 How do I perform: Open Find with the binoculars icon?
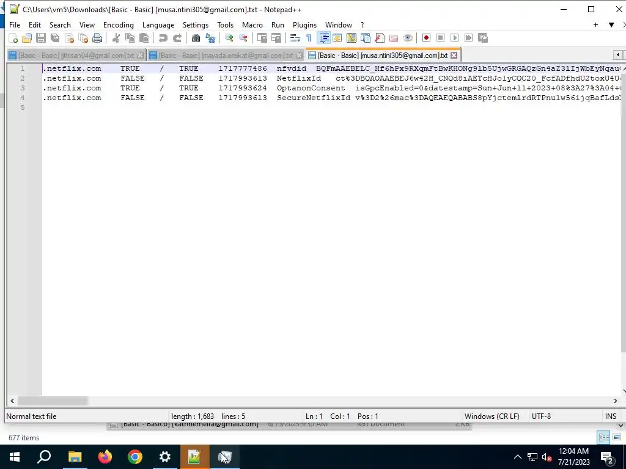[x=196, y=38]
